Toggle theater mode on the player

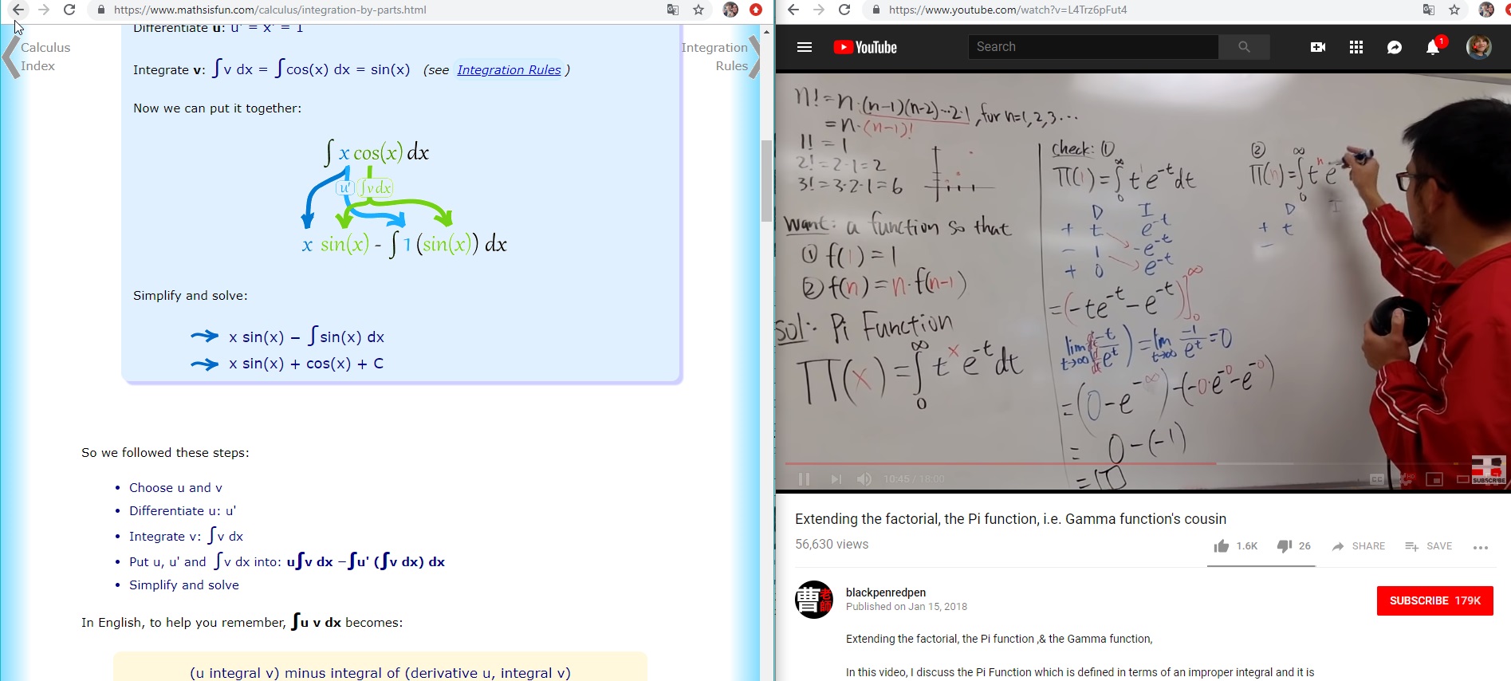[1462, 479]
